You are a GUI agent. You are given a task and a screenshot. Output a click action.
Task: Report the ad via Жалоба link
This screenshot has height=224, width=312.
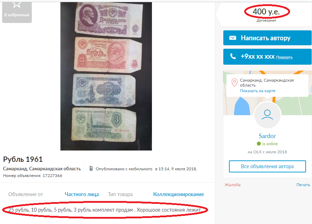232,185
